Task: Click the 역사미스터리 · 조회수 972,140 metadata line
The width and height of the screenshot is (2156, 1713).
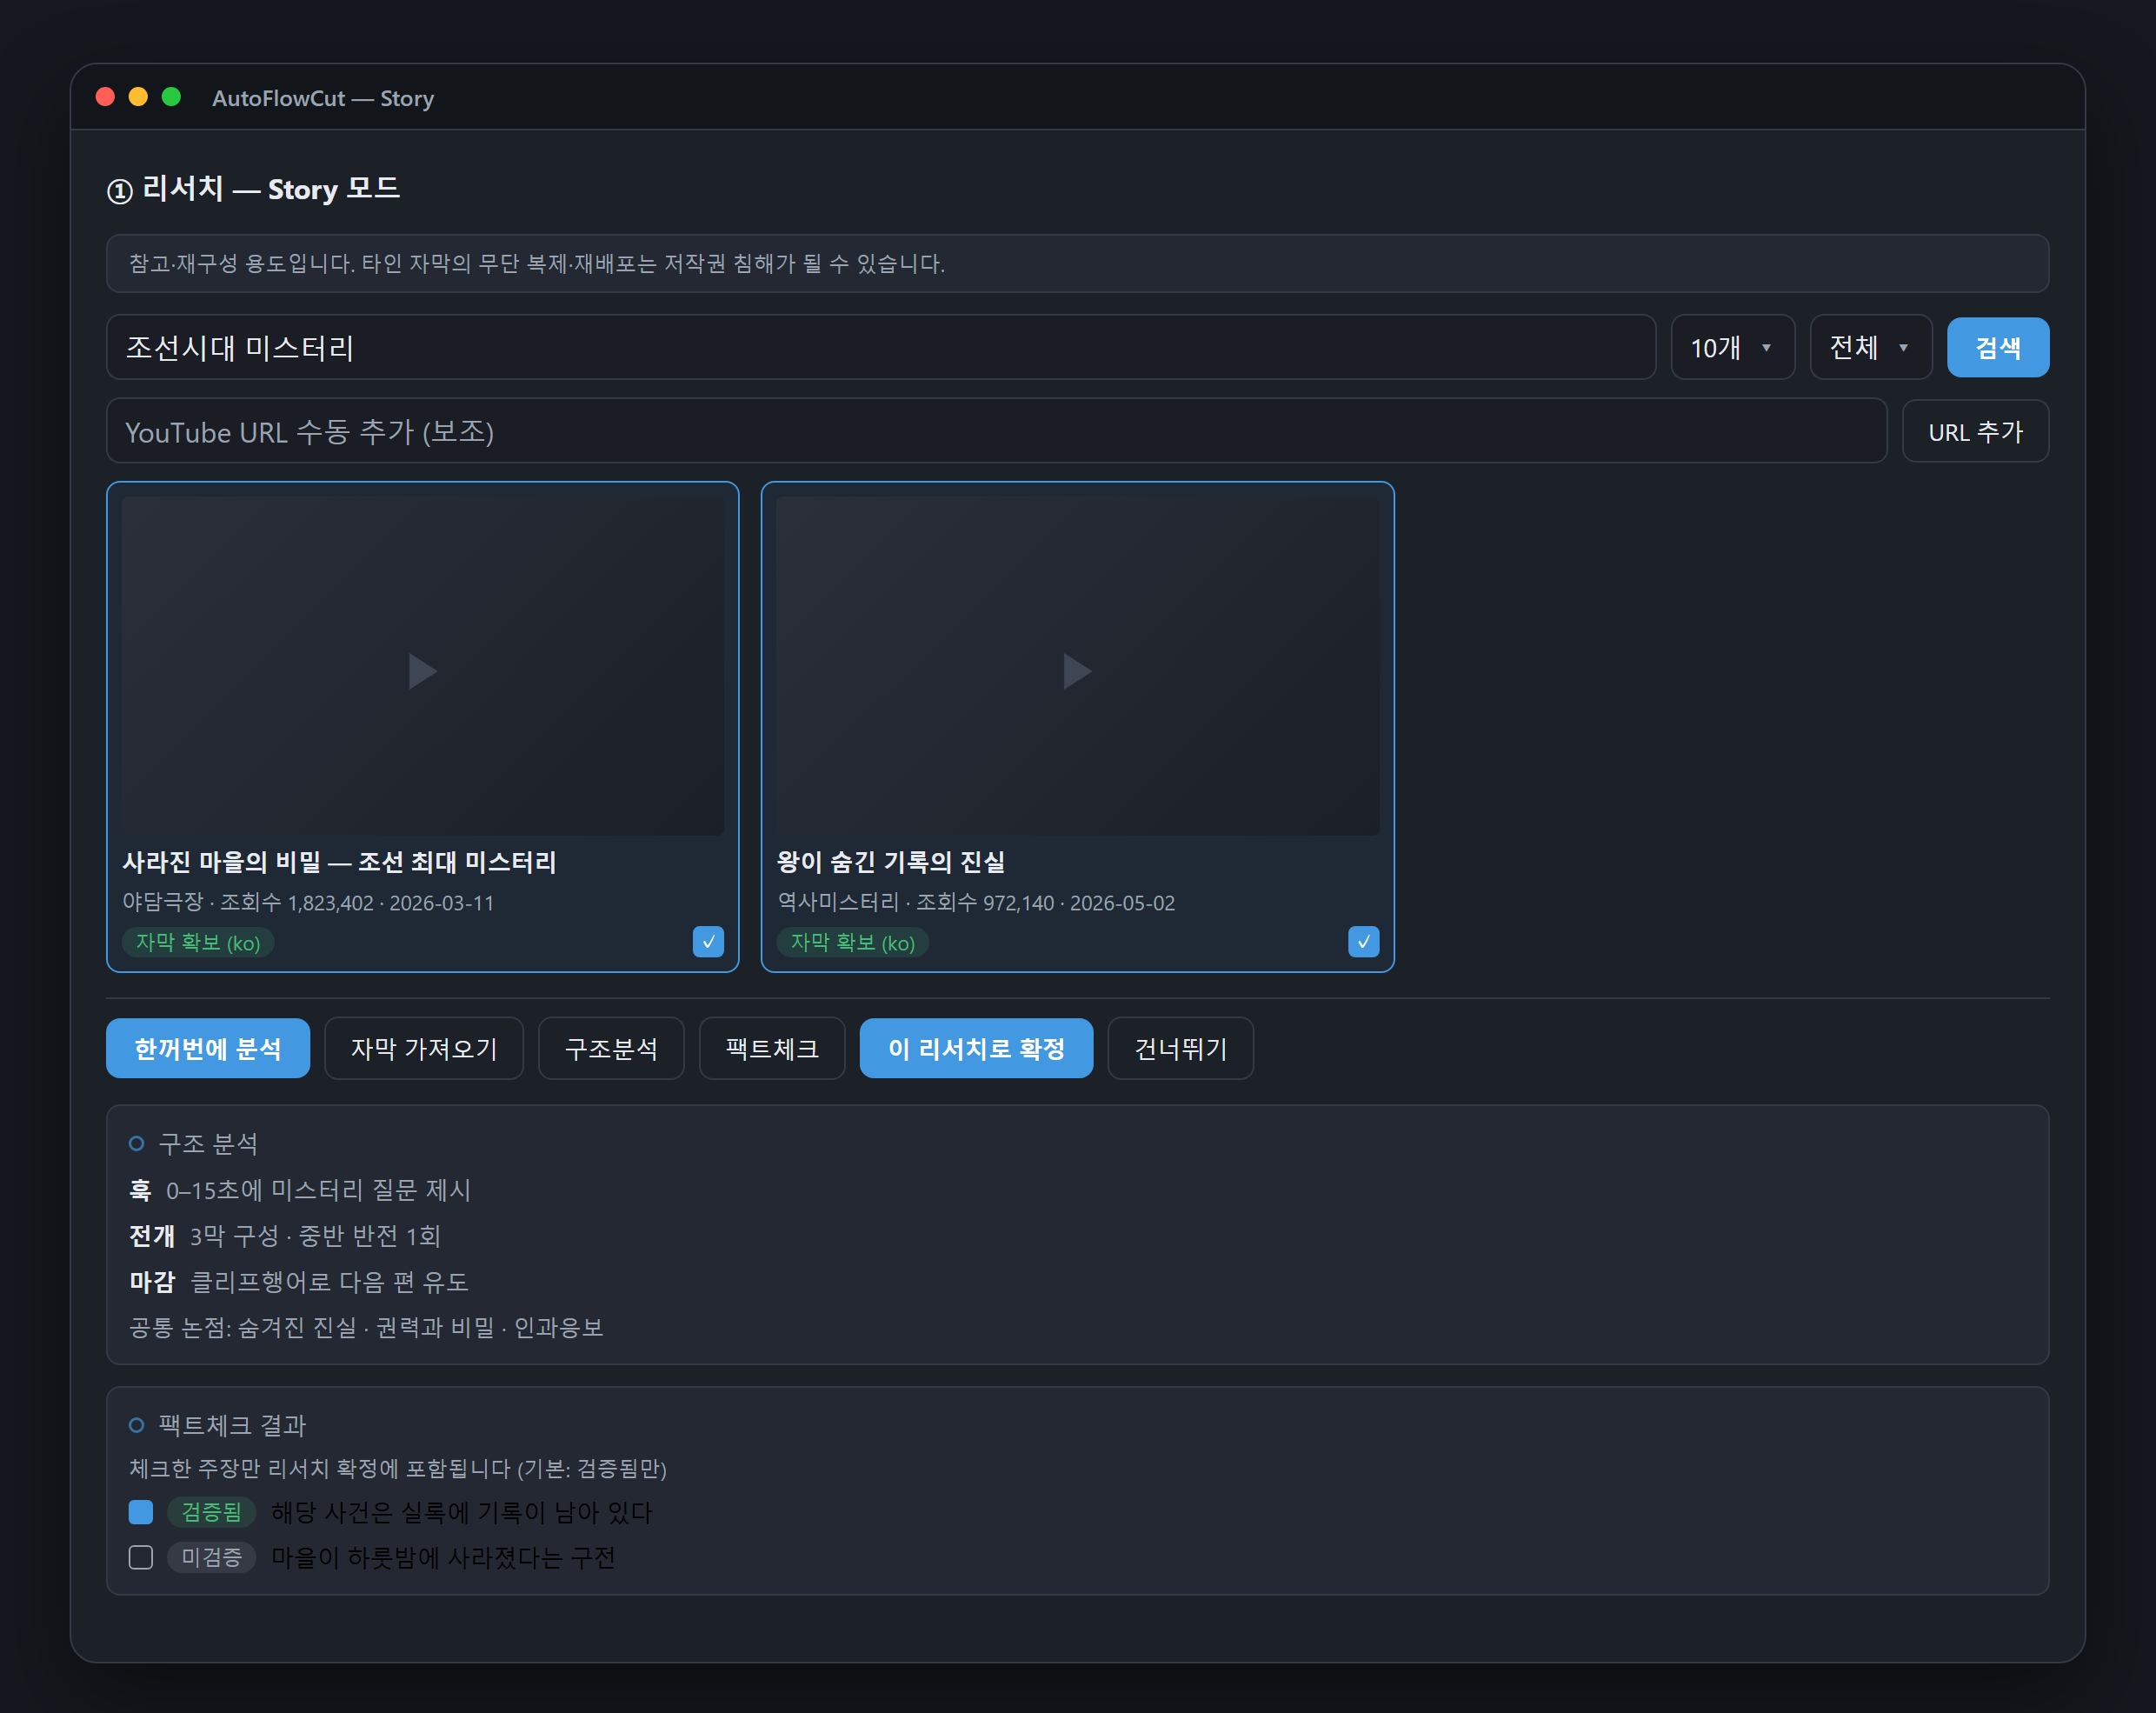Action: point(976,902)
